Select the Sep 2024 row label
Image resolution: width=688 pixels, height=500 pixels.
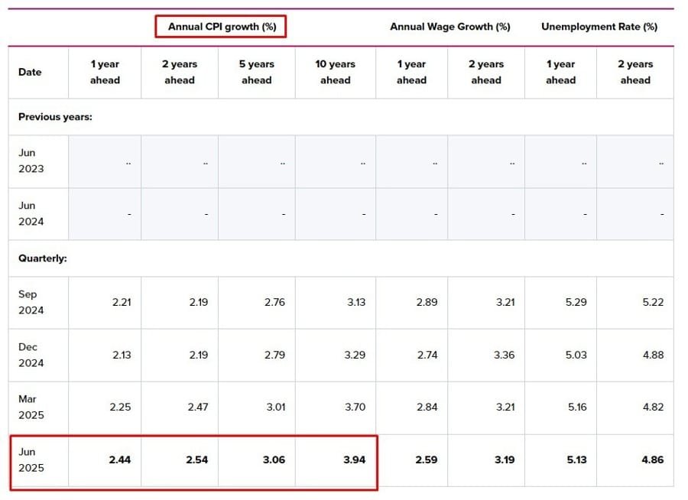click(31, 302)
